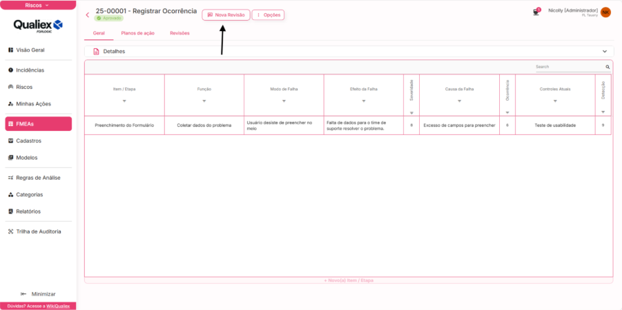Click the NK user avatar
This screenshot has width=622, height=310.
click(x=605, y=12)
